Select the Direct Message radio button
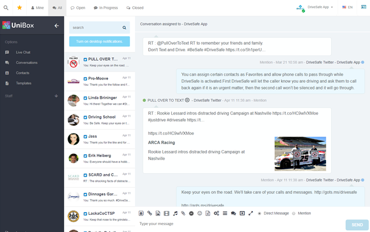 259,213
